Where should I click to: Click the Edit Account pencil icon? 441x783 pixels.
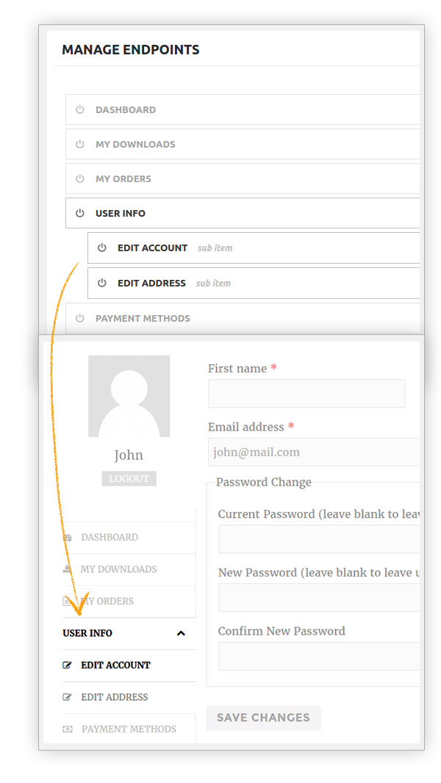67,665
